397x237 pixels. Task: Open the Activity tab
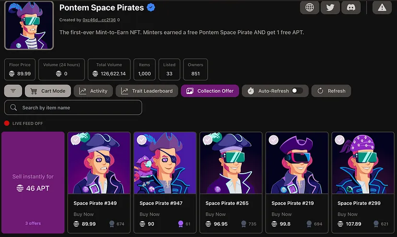(x=93, y=91)
